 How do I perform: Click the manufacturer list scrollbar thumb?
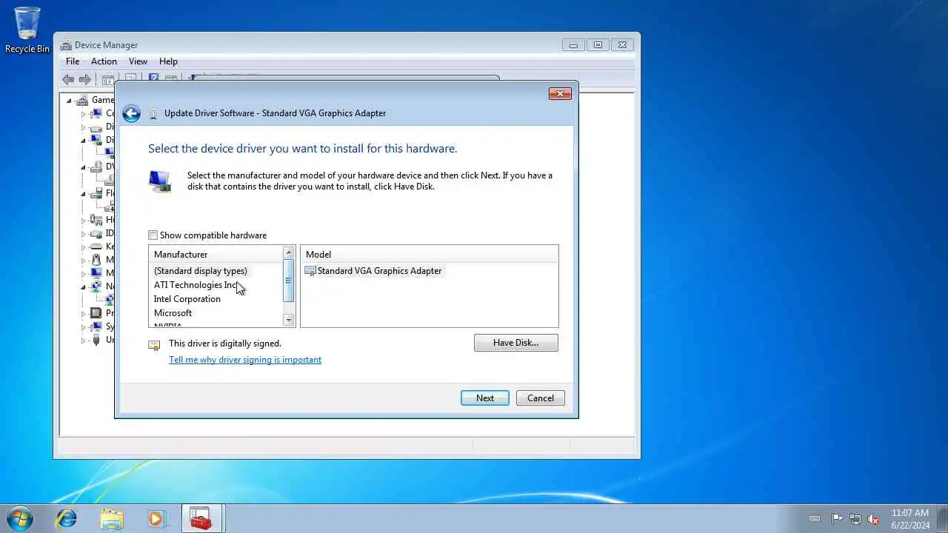click(289, 281)
